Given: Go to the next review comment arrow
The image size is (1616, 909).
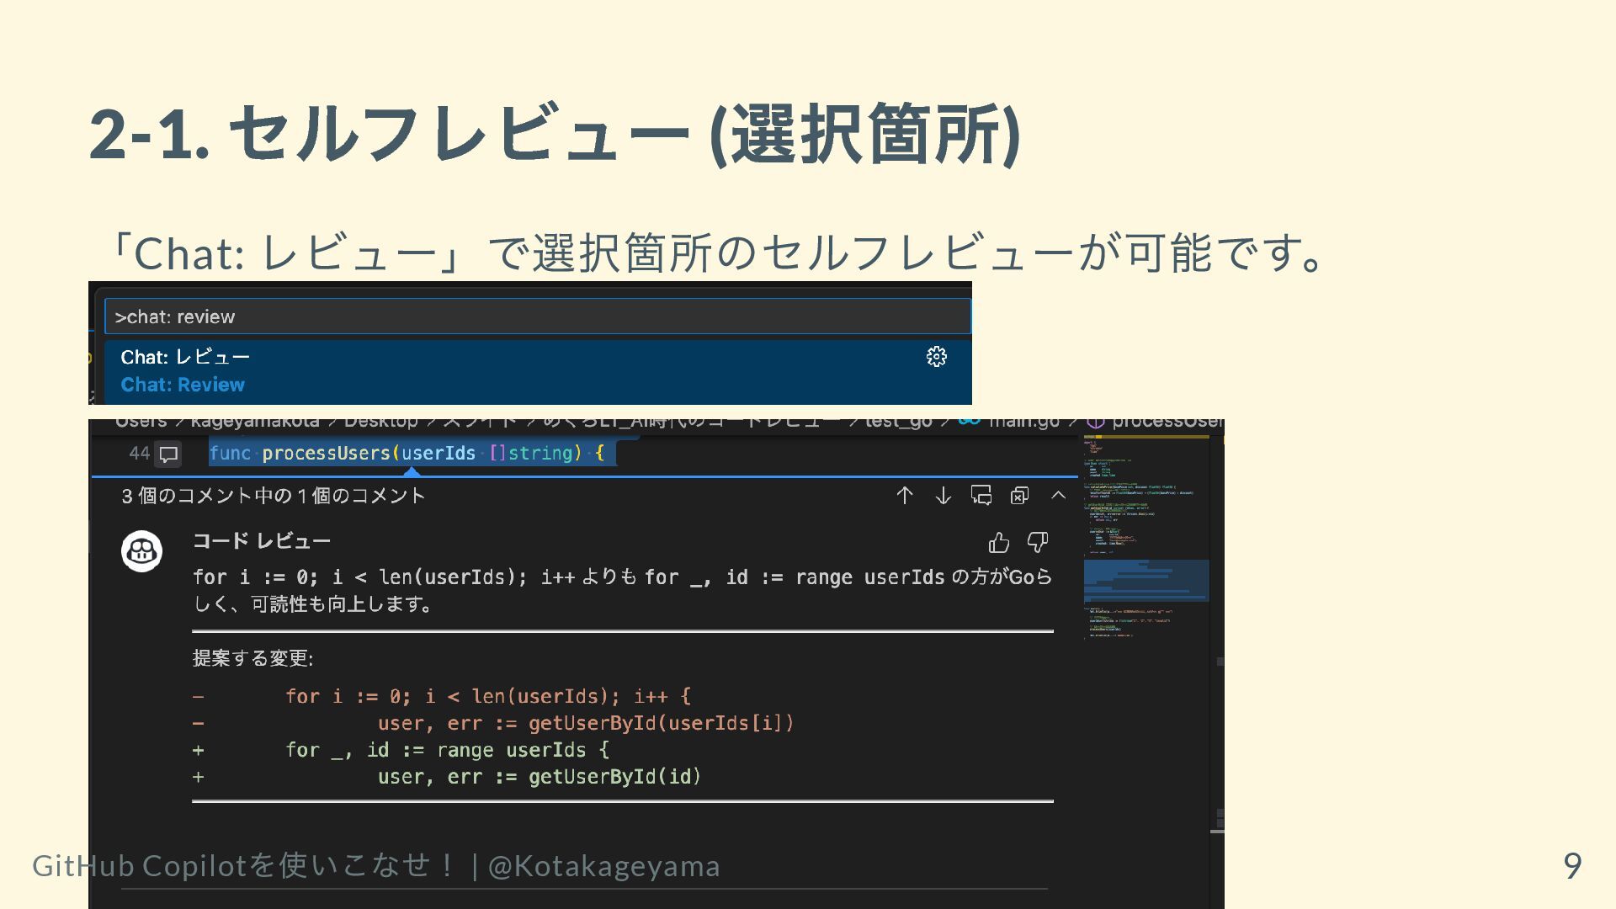Looking at the screenshot, I should (x=943, y=496).
